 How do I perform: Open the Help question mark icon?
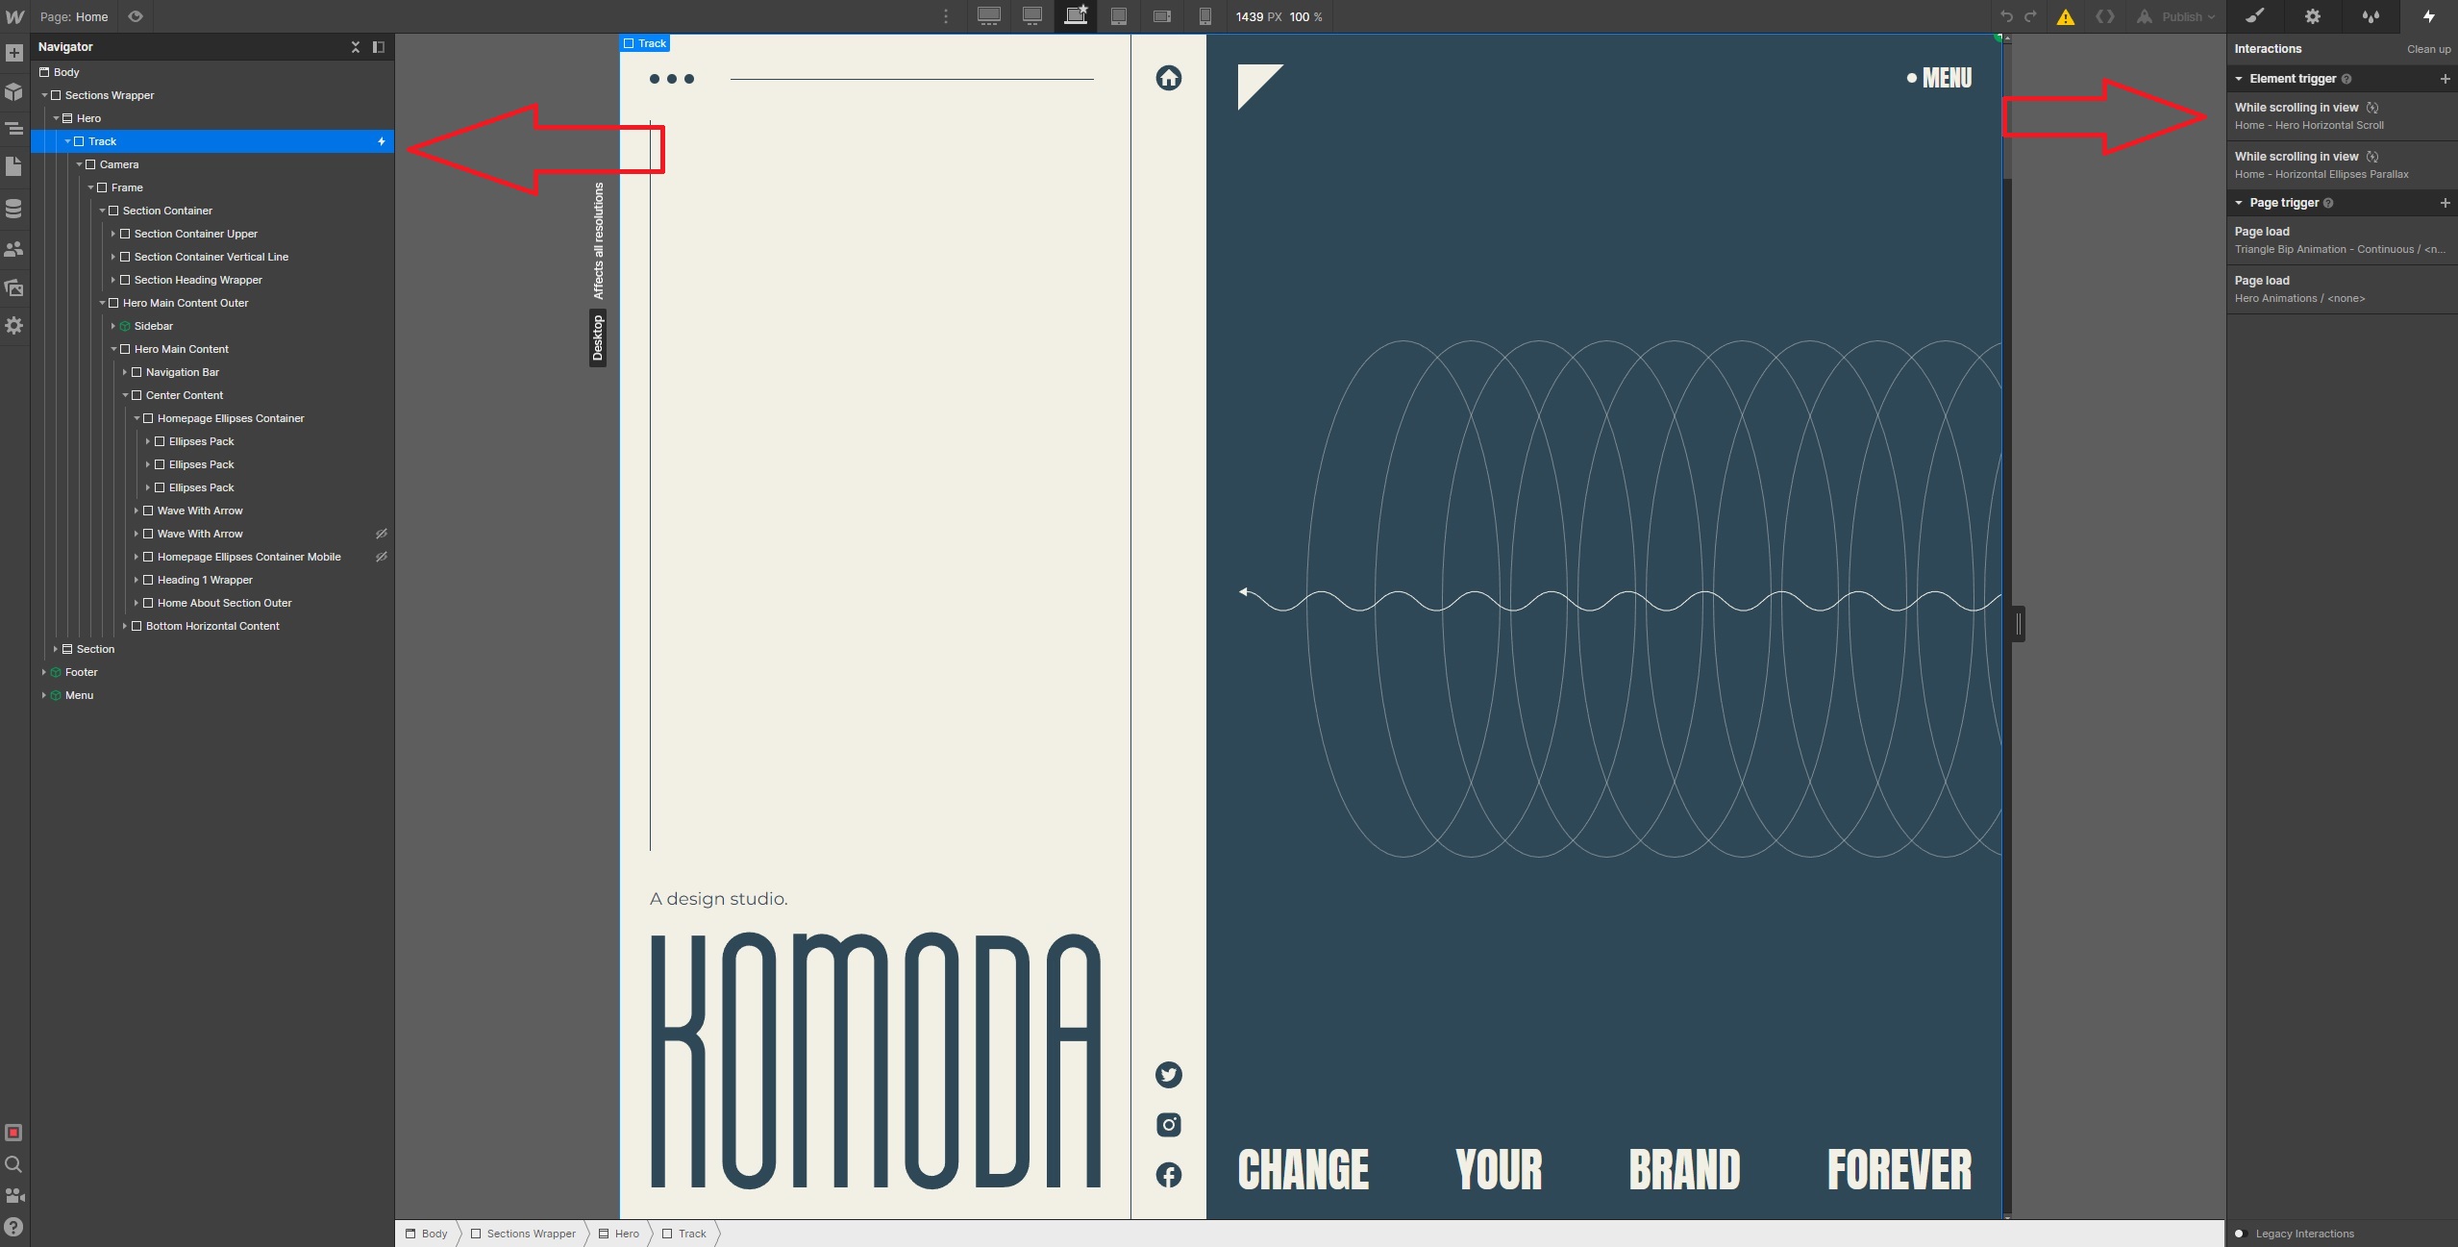pyautogui.click(x=13, y=1227)
